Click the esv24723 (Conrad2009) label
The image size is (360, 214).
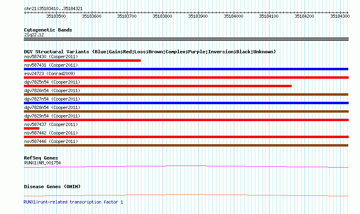(x=50, y=73)
